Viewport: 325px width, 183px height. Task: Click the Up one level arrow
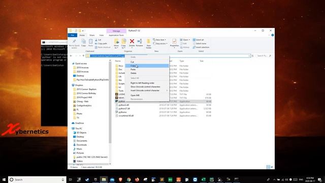[x=83, y=56]
